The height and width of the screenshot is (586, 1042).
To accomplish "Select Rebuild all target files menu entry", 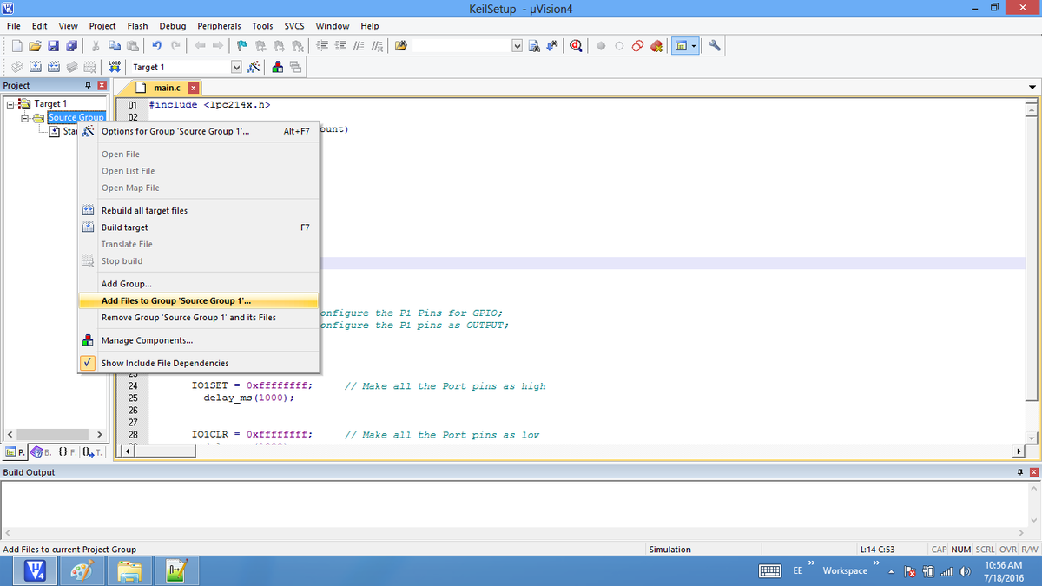I will pyautogui.click(x=199, y=210).
